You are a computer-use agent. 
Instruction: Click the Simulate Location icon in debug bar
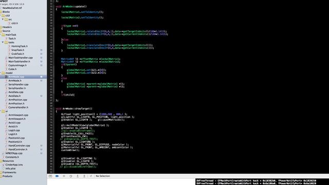pos(91,176)
